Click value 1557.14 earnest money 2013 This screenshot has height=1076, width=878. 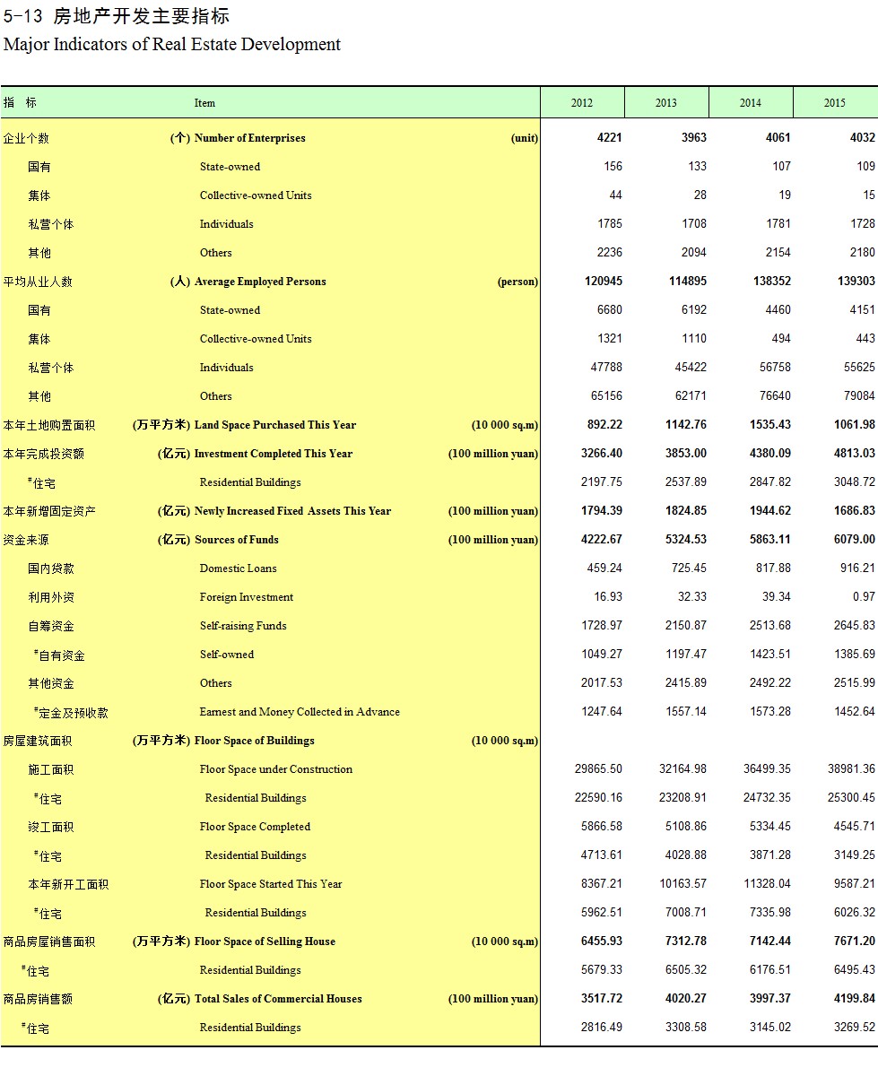[686, 712]
